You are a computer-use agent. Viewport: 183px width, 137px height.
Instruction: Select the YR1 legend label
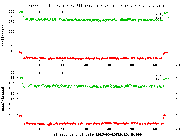[x=158, y=18]
